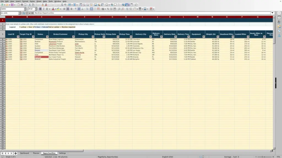Click the Add New Sheet plus icon
This screenshot has width=282, height=158.
pos(15,153)
